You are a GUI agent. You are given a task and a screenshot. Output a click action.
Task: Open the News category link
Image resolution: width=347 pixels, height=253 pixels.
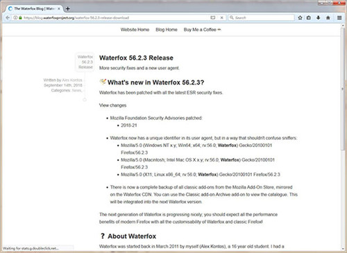click(77, 90)
